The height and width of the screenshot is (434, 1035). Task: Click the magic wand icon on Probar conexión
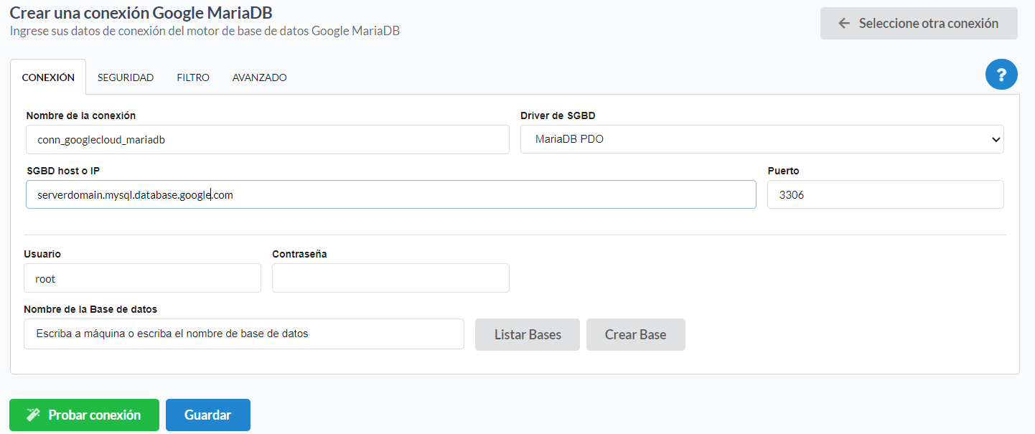coord(33,415)
